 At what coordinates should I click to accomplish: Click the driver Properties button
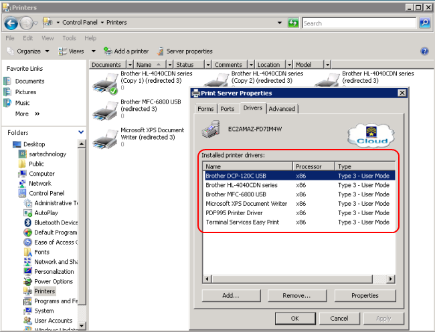(365, 296)
